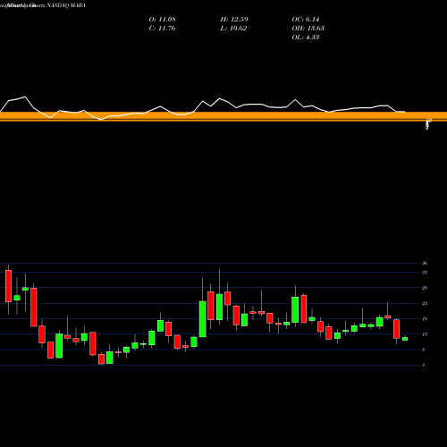
Task: Click the price axis label 8
Action: (424, 350)
